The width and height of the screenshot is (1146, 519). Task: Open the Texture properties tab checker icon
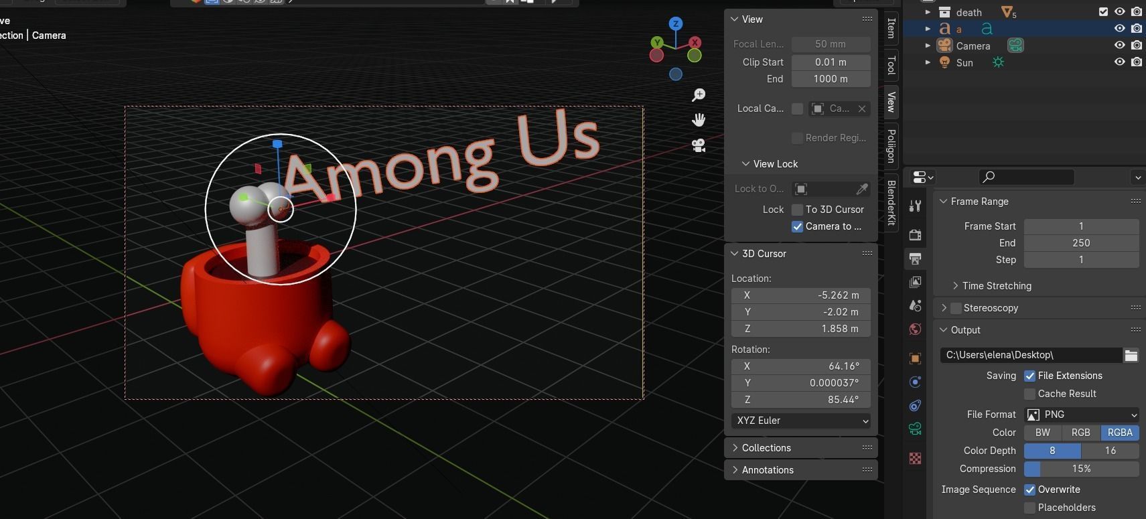point(915,458)
